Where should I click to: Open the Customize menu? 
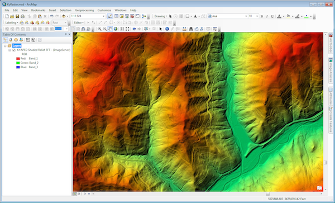point(104,10)
